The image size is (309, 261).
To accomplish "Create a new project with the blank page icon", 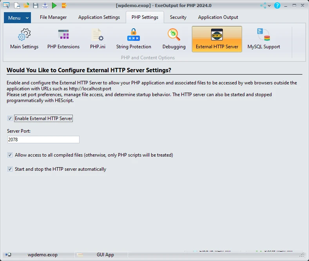I will tap(17, 5).
